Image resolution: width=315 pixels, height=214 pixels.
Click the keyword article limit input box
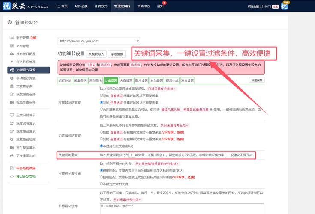(x=132, y=155)
